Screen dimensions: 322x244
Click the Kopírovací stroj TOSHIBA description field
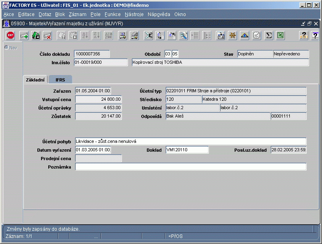pos(220,62)
